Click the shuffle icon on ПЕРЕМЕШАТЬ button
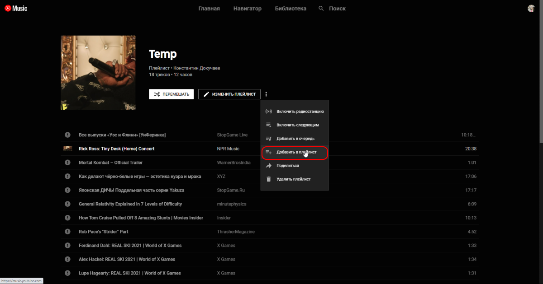 point(157,94)
